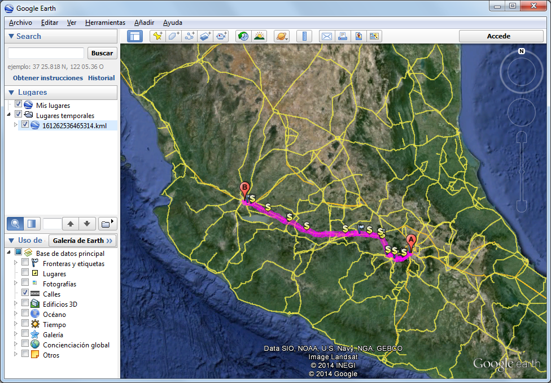Uncheck the 161262536465314.kml checkbox
This screenshot has height=383, width=551.
(25, 124)
